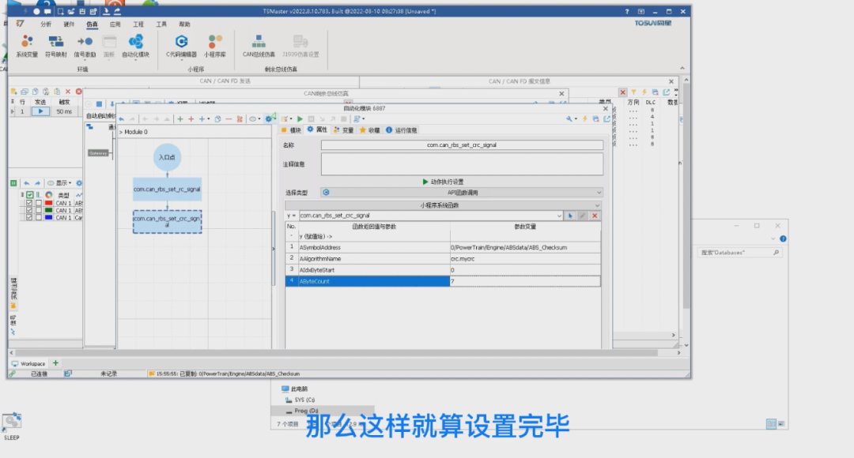This screenshot has height=458, width=854.
Task: Switch to the 工程 menu tab
Action: point(138,24)
